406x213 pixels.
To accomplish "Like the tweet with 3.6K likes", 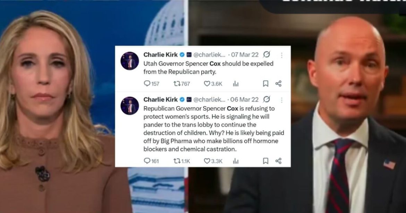I will pyautogui.click(x=213, y=84).
